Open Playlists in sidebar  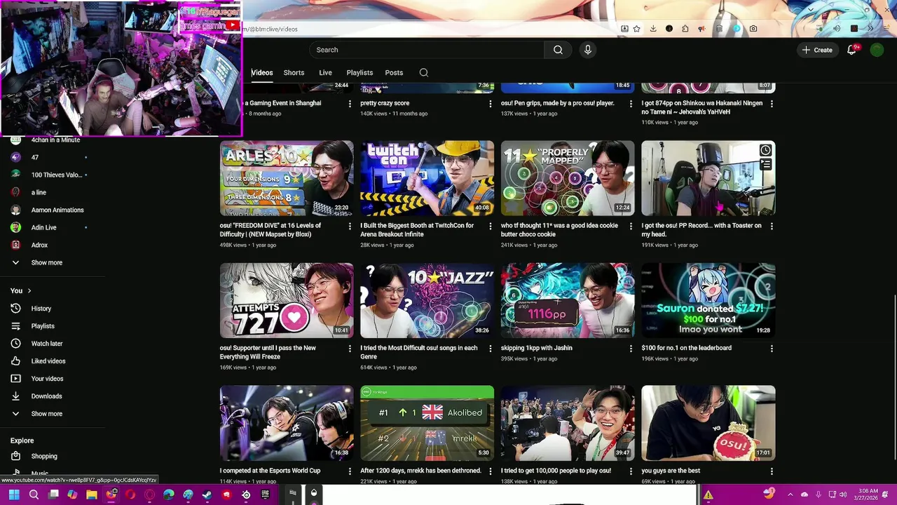(x=42, y=326)
